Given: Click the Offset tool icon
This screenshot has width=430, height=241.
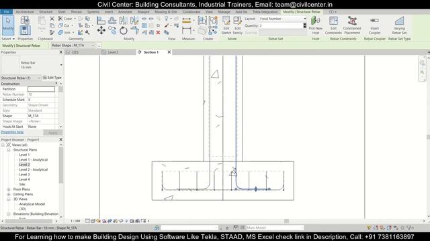Looking at the screenshot, I should 112,21.
